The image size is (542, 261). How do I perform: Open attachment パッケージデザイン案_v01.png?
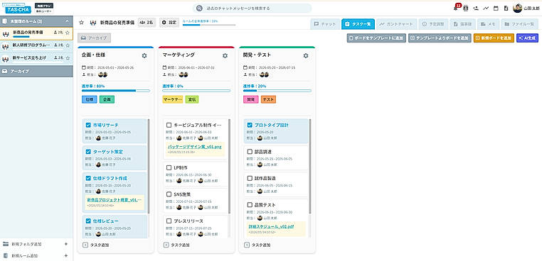(195, 147)
